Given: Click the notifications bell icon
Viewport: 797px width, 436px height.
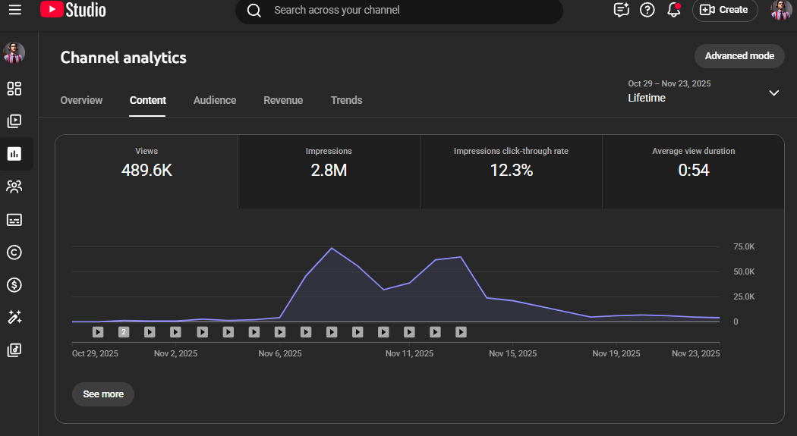Looking at the screenshot, I should 673,10.
